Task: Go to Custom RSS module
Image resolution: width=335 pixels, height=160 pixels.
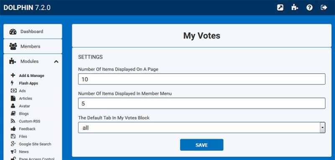Action: point(29,121)
